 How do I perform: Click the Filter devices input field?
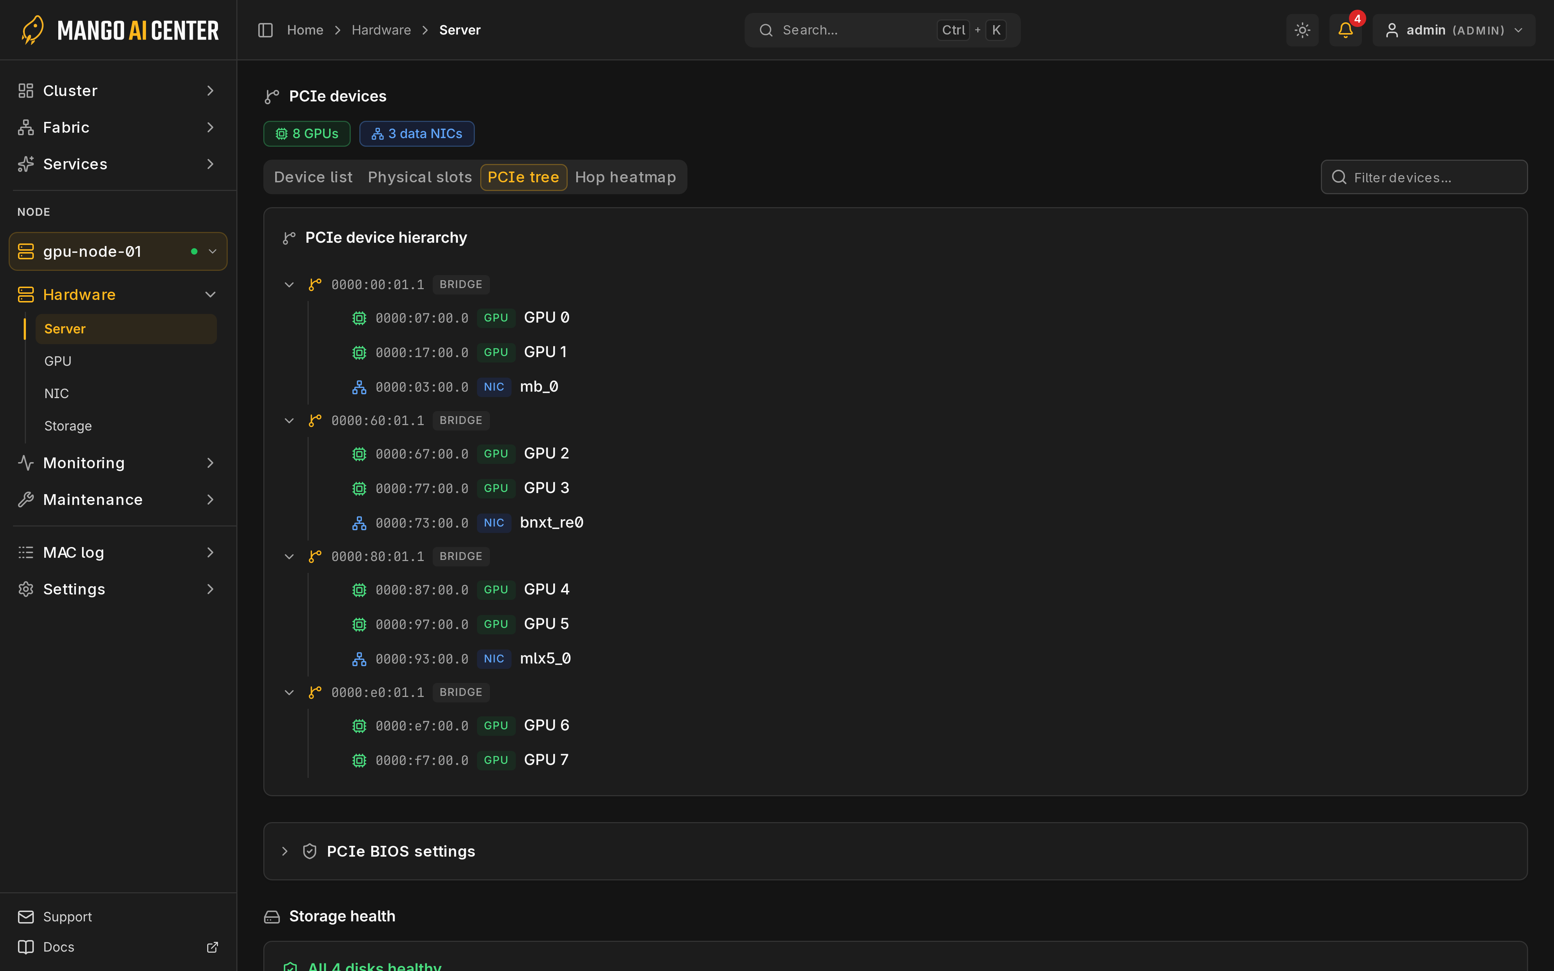click(1424, 177)
